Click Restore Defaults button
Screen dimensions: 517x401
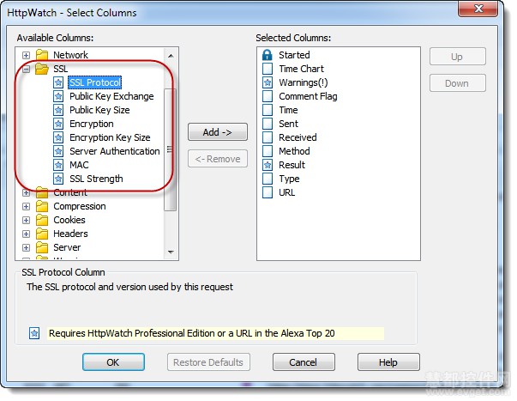tap(208, 362)
